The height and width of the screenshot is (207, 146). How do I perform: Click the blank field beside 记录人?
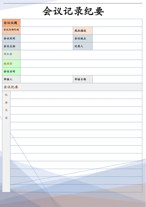tap(117, 46)
